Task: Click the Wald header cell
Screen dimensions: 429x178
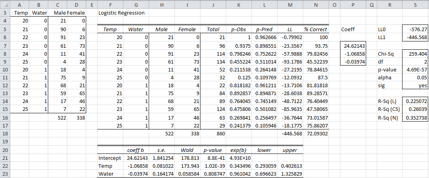Action: pos(187,150)
